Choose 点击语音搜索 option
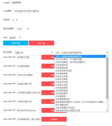 click(x=62, y=74)
